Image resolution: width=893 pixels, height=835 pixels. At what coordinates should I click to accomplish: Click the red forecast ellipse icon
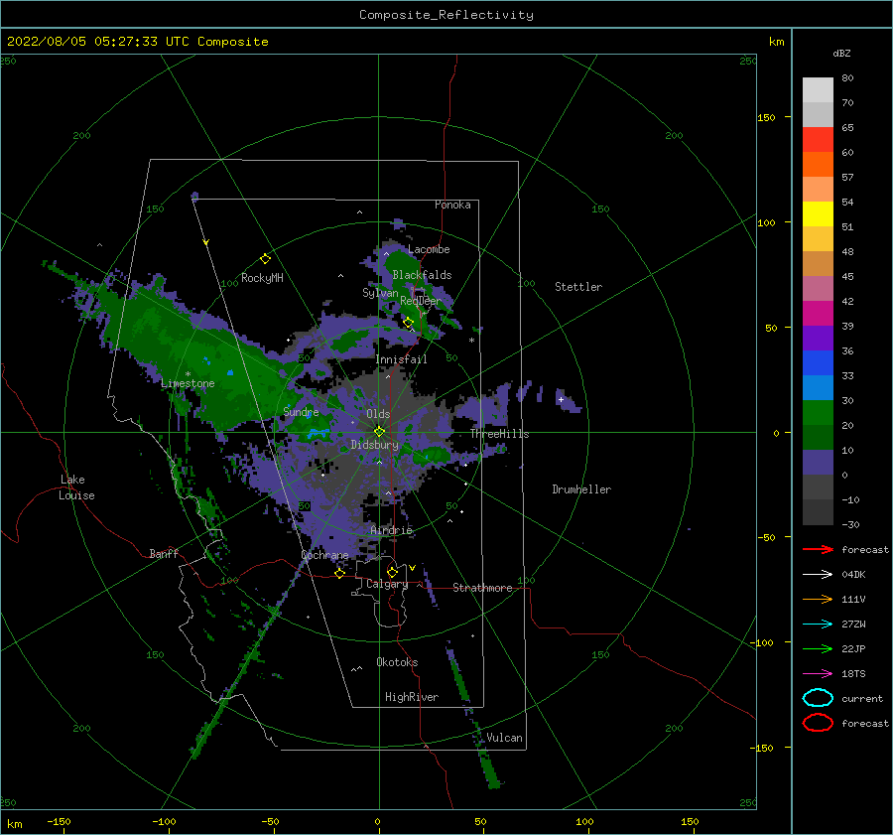[818, 723]
